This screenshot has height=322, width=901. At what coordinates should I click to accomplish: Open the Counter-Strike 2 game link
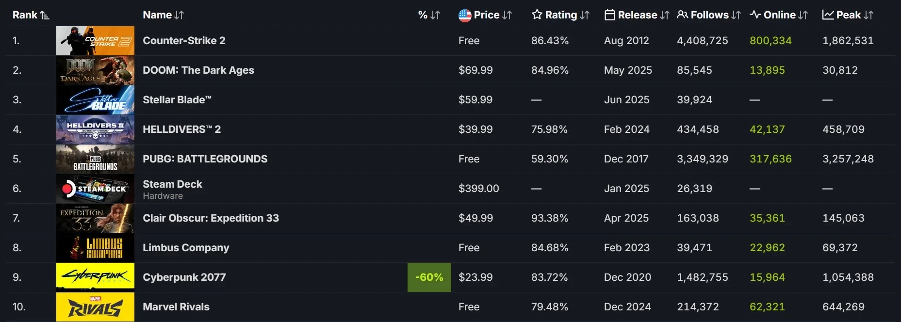click(x=184, y=41)
